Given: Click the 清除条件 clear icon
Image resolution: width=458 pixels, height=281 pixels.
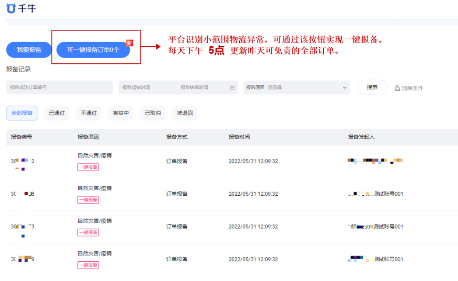Looking at the screenshot, I should [397, 87].
